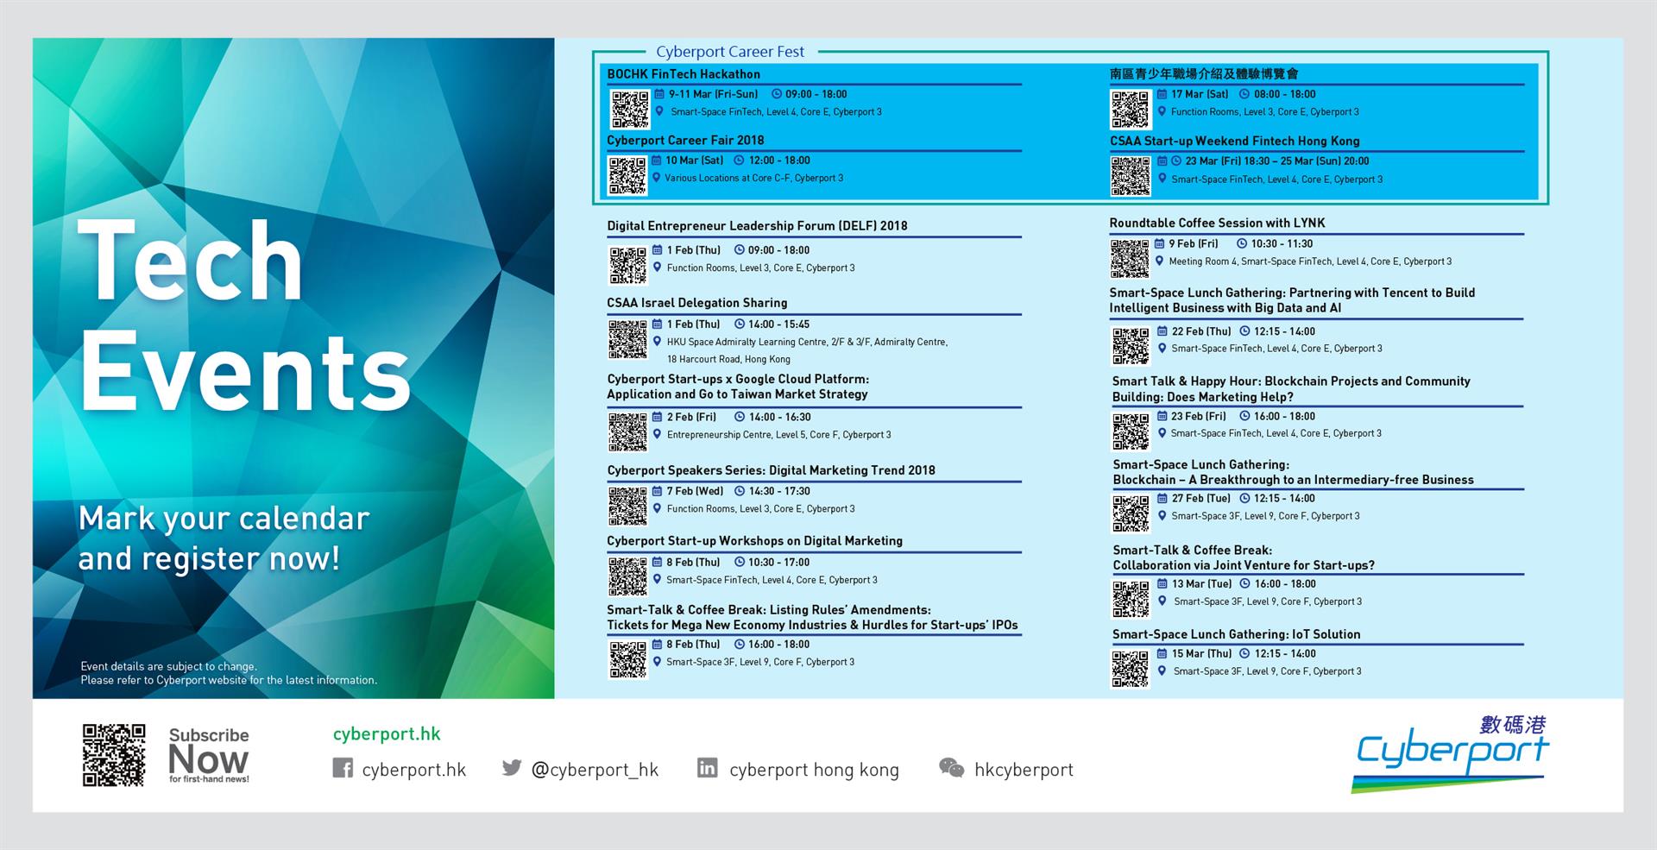Click the Cyberport Career Fair 2018 QR code
Screen dimensions: 1657x850
tap(627, 175)
